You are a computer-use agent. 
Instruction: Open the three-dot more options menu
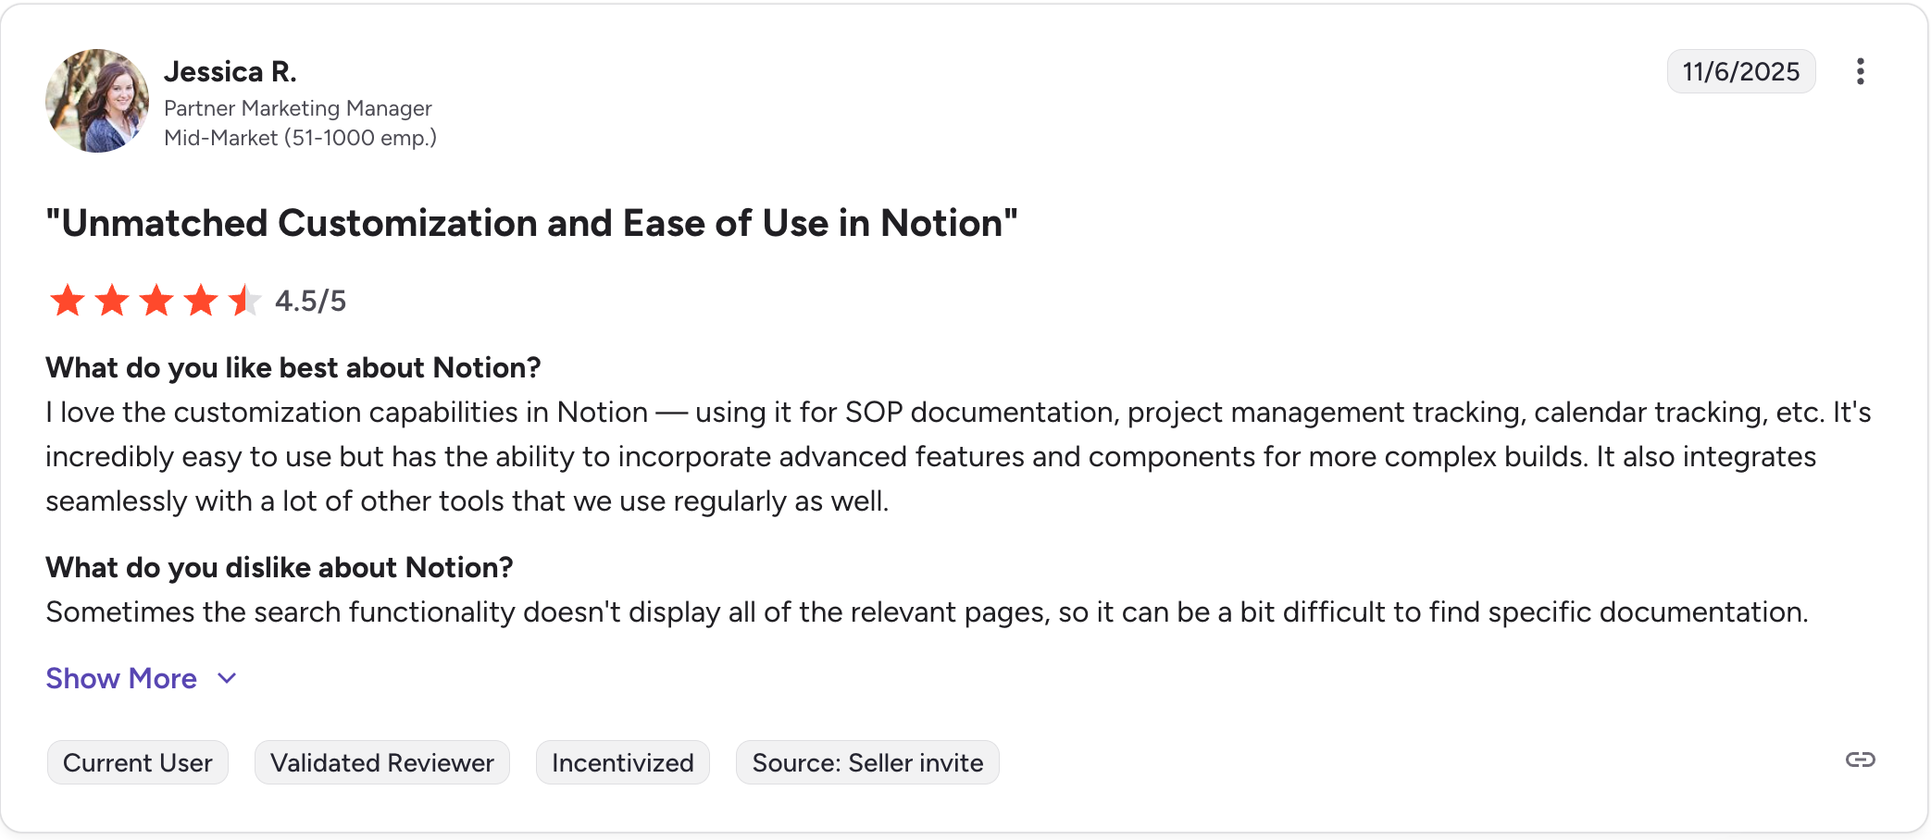point(1860,71)
